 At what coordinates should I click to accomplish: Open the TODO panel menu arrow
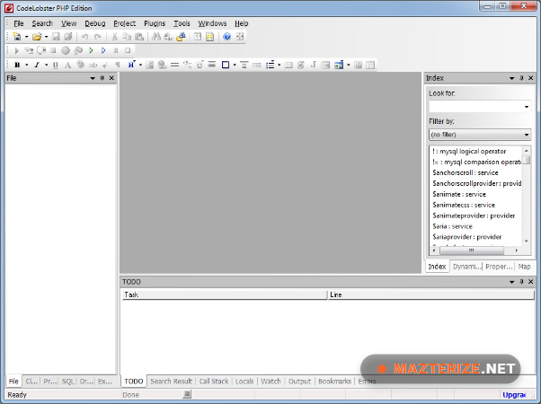(511, 282)
